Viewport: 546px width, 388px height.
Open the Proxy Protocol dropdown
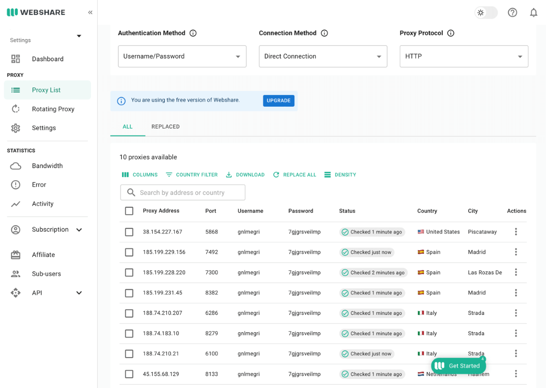coord(464,56)
